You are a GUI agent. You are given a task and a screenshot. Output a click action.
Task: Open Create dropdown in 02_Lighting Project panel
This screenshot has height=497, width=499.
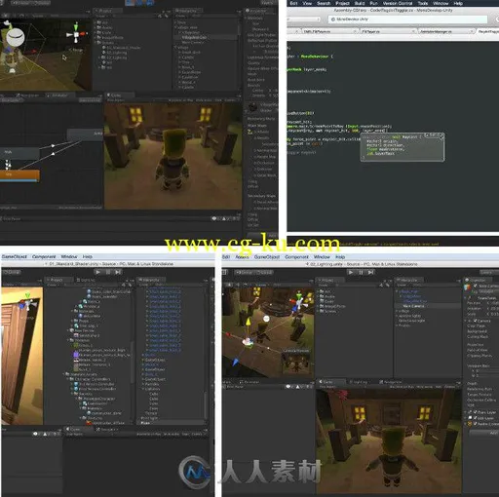[x=325, y=285]
